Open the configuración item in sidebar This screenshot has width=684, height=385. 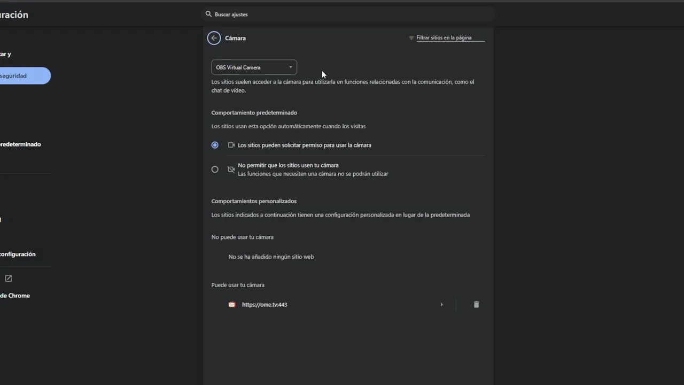coord(18,254)
